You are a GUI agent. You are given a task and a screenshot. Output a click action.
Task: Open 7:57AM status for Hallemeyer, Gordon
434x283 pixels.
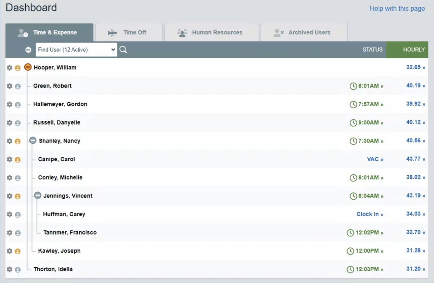click(x=367, y=104)
